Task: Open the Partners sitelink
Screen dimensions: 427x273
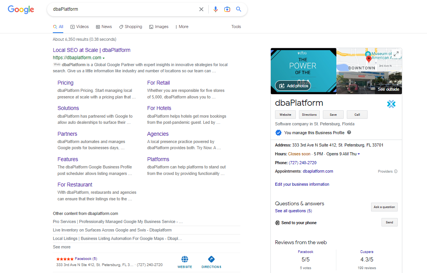Action: [x=67, y=134]
